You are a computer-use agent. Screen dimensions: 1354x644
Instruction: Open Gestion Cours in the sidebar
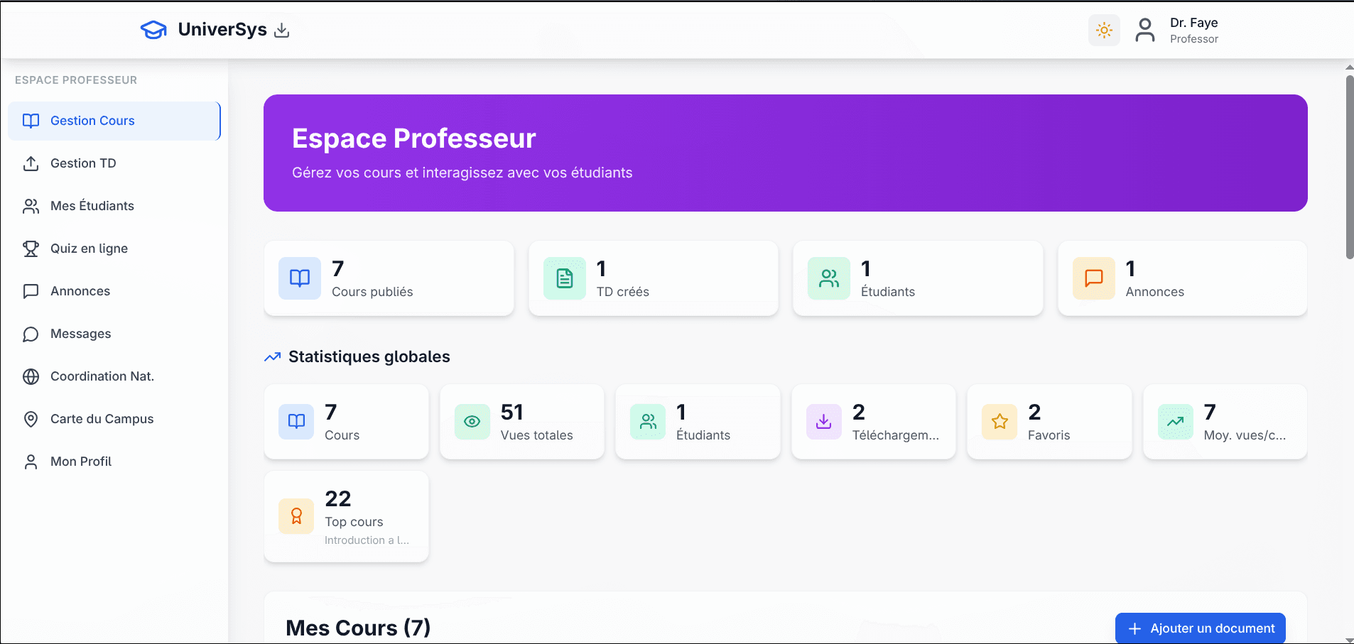(114, 121)
